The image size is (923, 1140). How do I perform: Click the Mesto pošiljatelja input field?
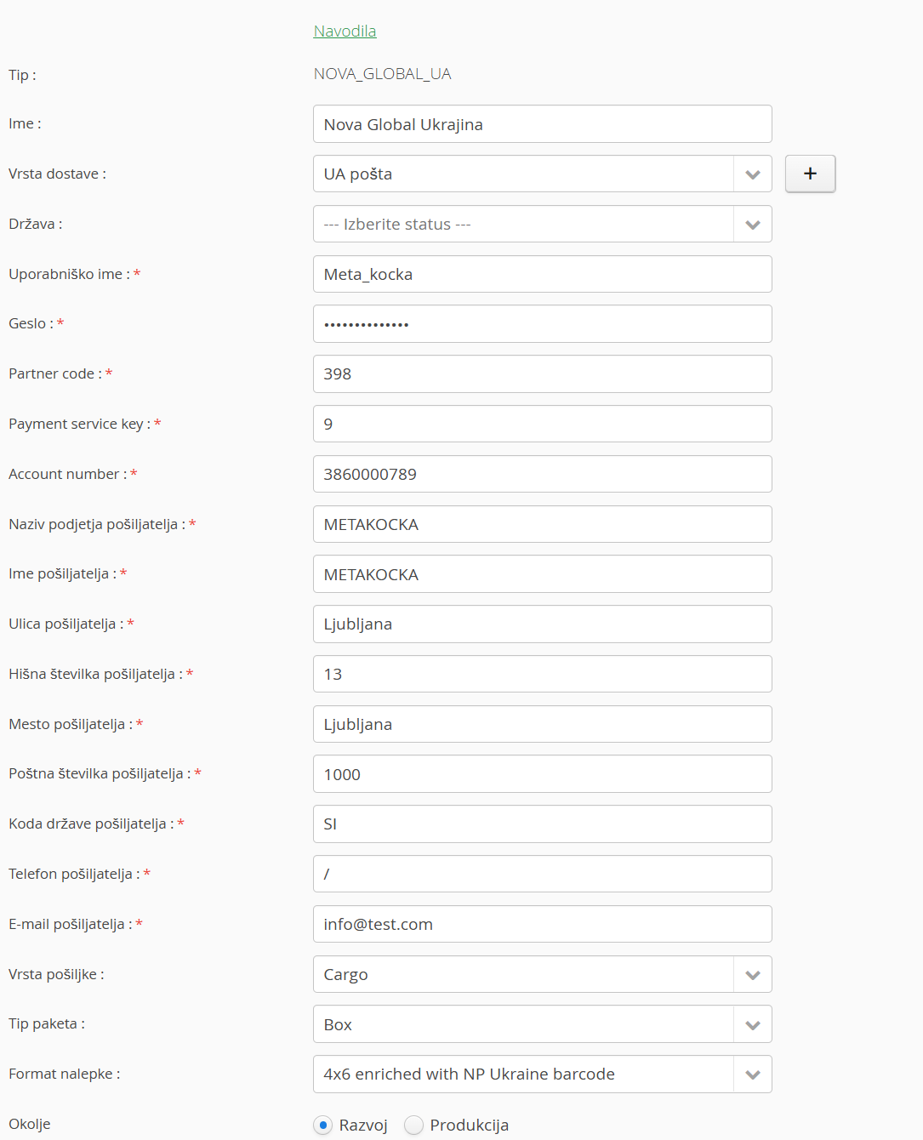(x=542, y=724)
